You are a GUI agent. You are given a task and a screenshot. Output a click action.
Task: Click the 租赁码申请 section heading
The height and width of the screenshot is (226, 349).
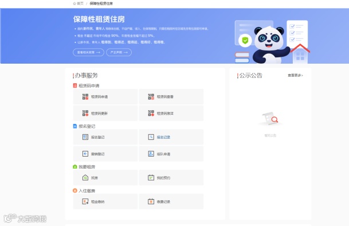[x=87, y=85]
